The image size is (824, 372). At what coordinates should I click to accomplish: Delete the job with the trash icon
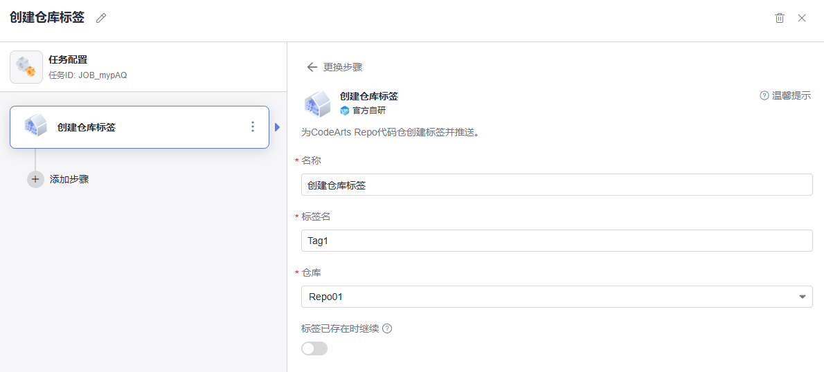click(x=780, y=18)
